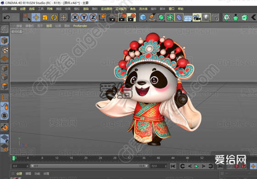Open the 编辑 (Edit) main menu

point(14,9)
